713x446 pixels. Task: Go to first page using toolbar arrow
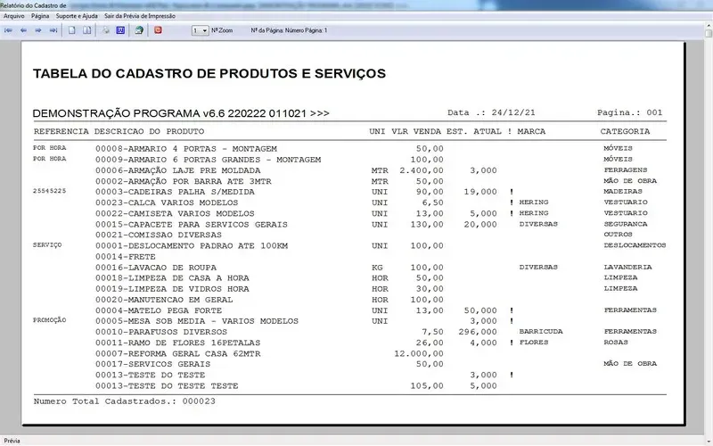coord(9,30)
